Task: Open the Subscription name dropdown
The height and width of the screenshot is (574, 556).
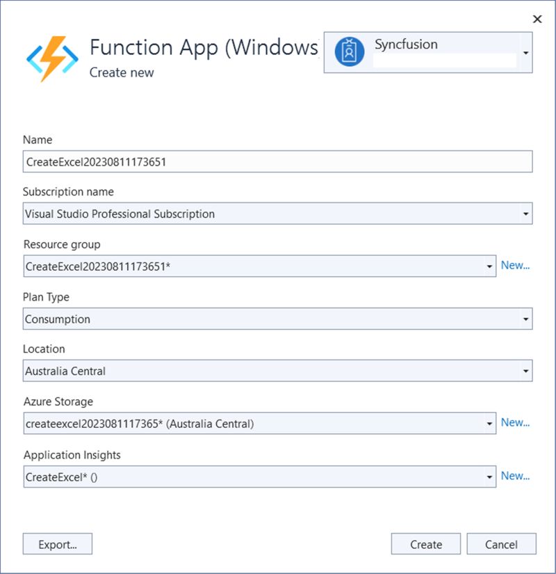Action: coord(526,214)
